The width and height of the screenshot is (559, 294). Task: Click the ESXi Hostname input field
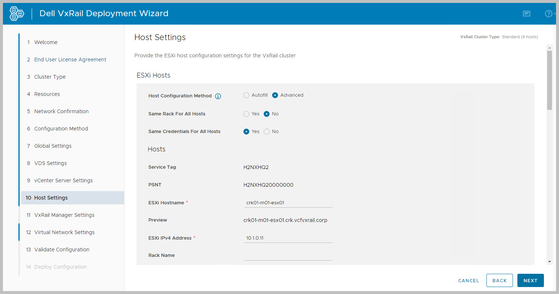288,203
